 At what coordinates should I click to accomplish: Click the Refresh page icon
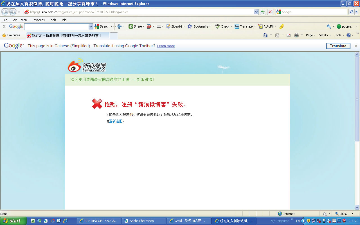263,12
